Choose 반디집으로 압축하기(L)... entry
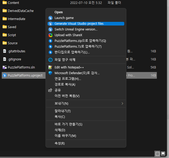This screenshot has height=158, width=169. (x=86, y=52)
